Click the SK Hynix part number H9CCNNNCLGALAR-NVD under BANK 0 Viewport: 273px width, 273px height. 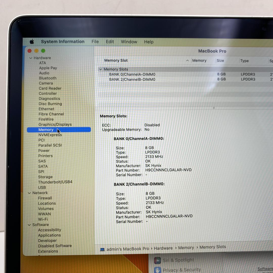(168, 170)
